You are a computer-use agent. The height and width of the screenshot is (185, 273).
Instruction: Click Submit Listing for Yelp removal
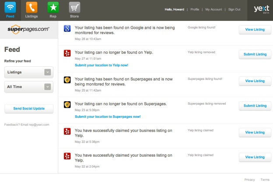click(255, 55)
